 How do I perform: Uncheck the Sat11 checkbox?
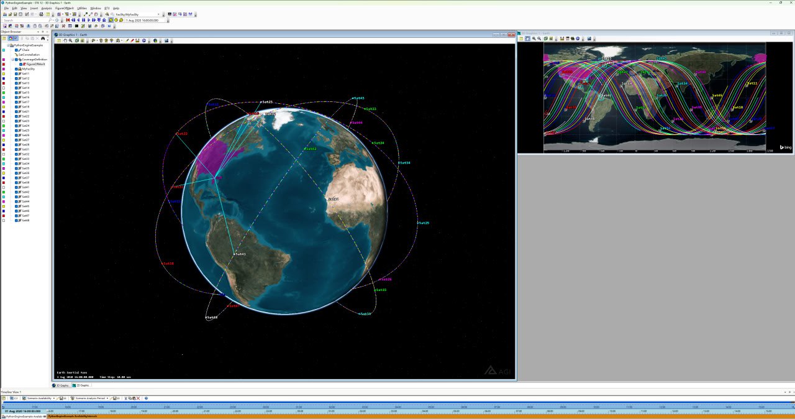[x=16, y=73]
